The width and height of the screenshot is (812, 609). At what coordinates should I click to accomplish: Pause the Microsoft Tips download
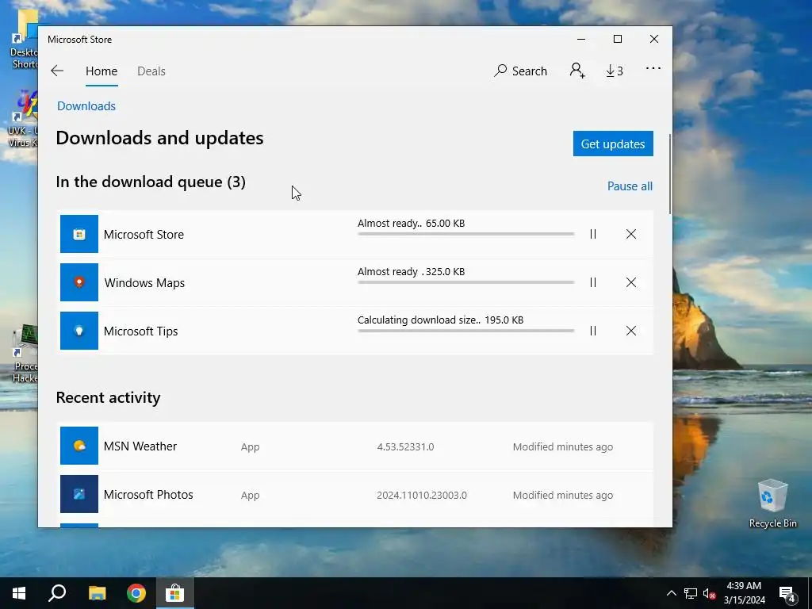[593, 331]
